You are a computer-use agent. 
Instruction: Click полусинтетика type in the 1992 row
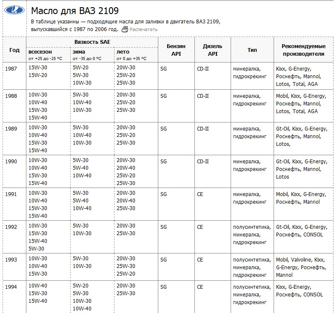pyautogui.click(x=252, y=227)
